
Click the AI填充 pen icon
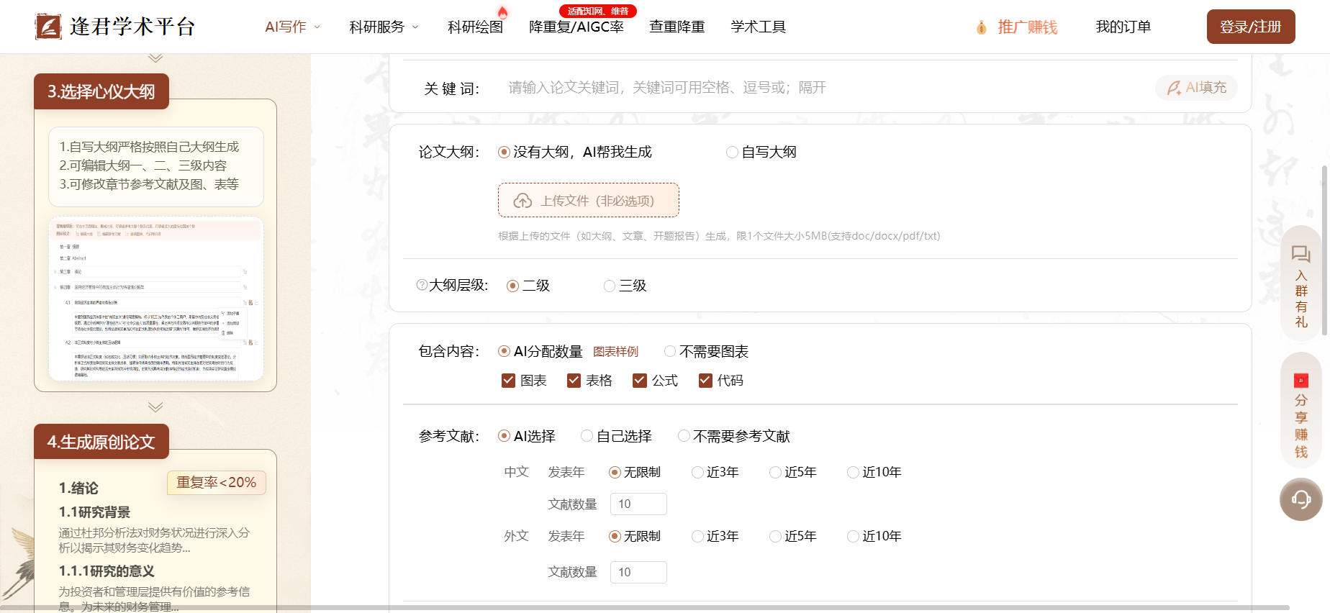(1174, 88)
